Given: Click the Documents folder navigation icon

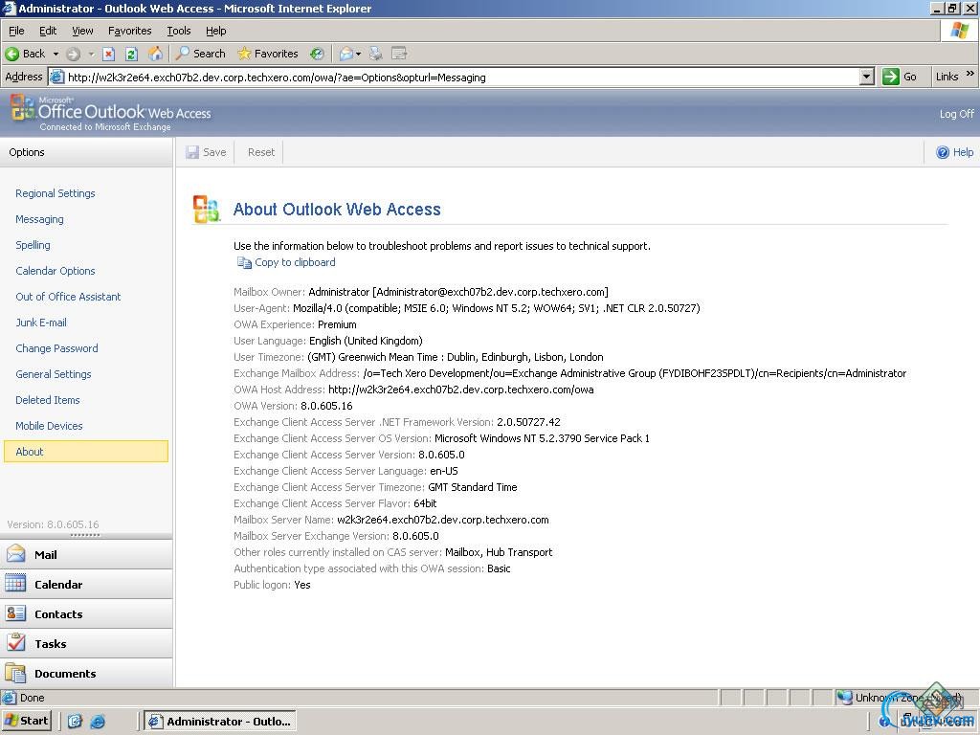Looking at the screenshot, I should click(15, 673).
